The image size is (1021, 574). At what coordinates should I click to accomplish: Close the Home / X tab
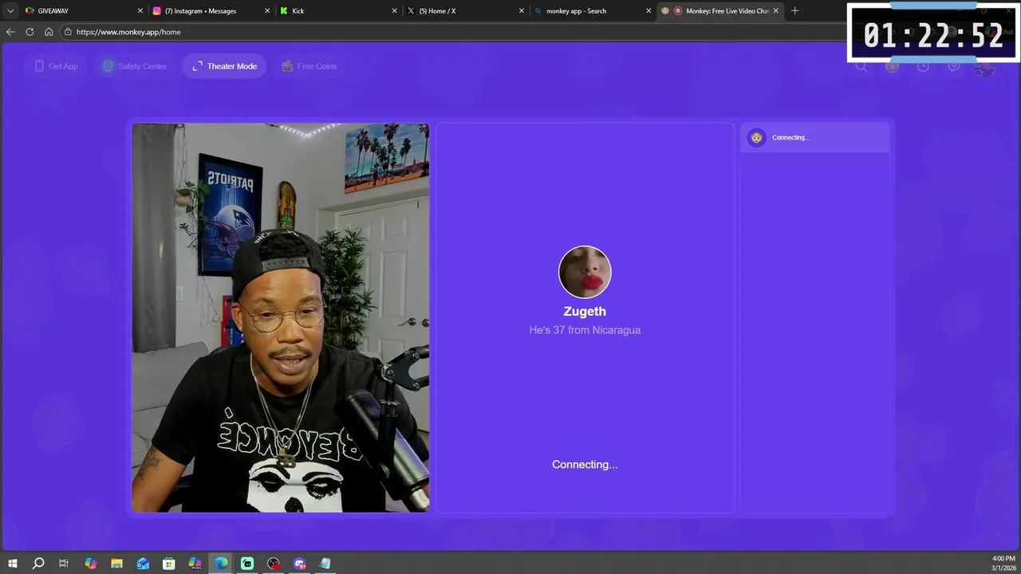click(522, 11)
